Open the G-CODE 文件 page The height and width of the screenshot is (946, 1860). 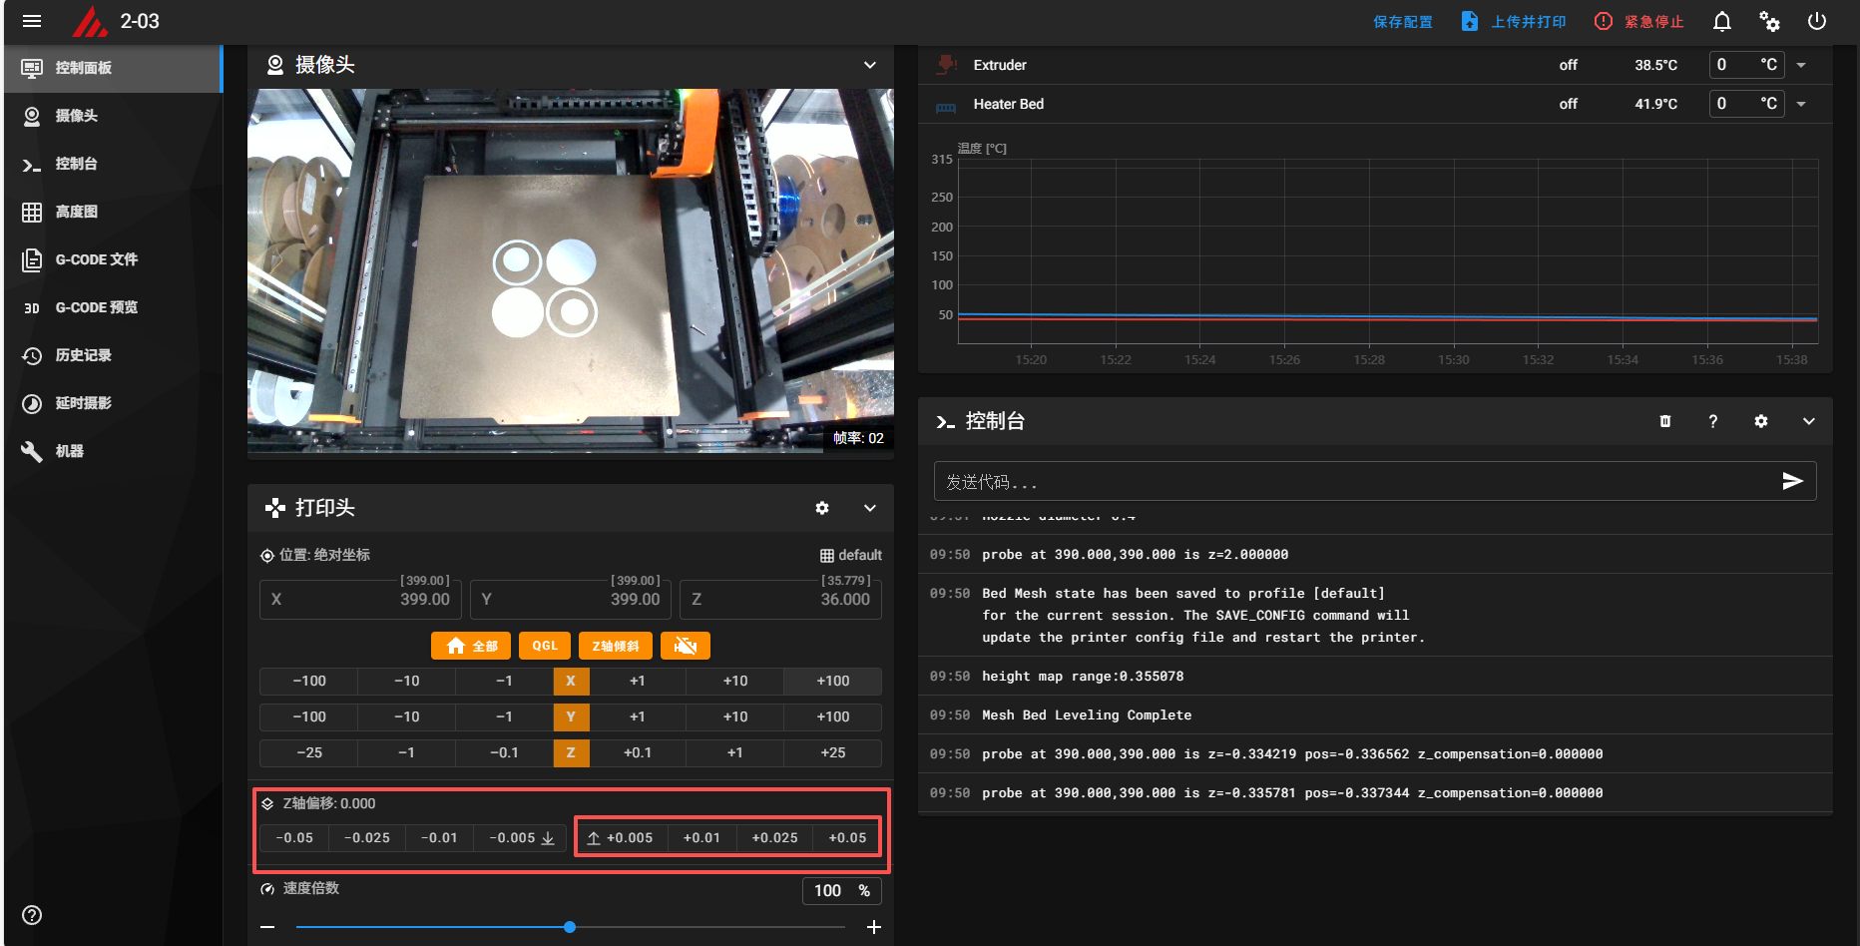(96, 259)
